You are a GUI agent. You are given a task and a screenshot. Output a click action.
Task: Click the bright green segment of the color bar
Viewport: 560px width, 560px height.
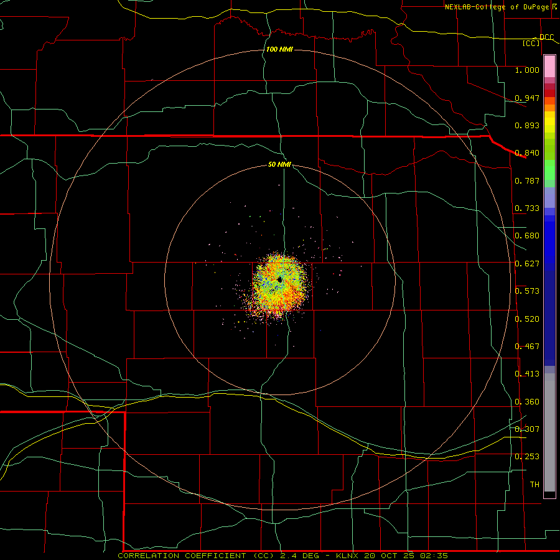pyautogui.click(x=549, y=170)
